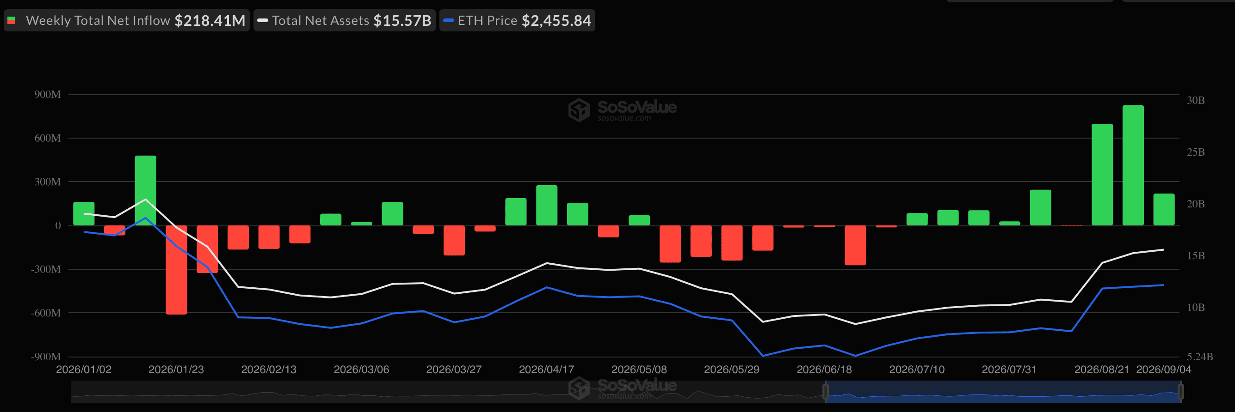Toggle ETH Price legend series
This screenshot has height=412, width=1235.
[517, 21]
